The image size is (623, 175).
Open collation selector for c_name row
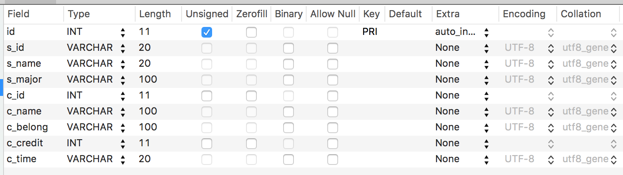coord(614,111)
